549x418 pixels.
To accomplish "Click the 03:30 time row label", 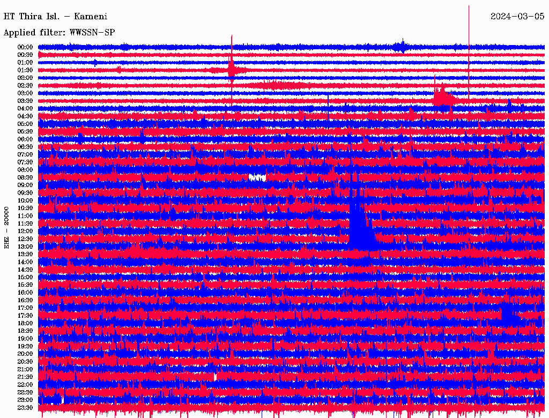I will (x=25, y=101).
